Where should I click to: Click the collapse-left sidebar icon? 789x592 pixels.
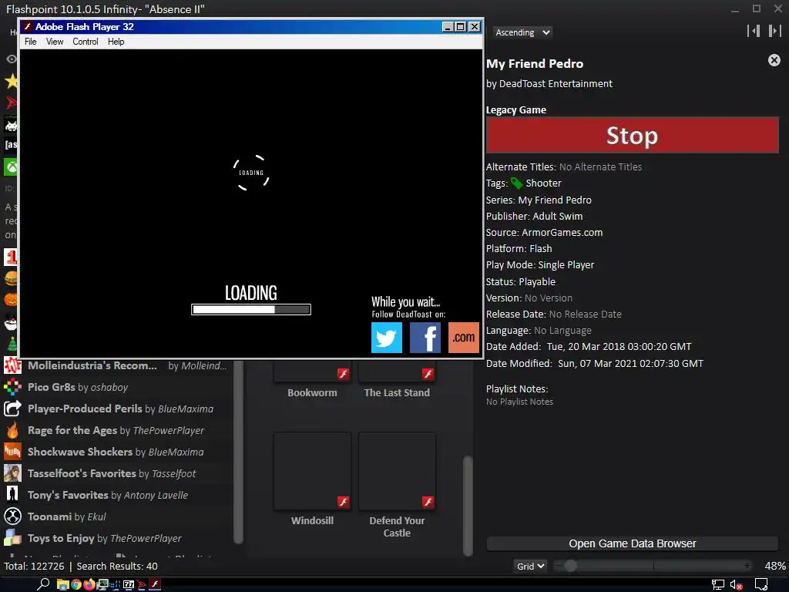pyautogui.click(x=754, y=31)
